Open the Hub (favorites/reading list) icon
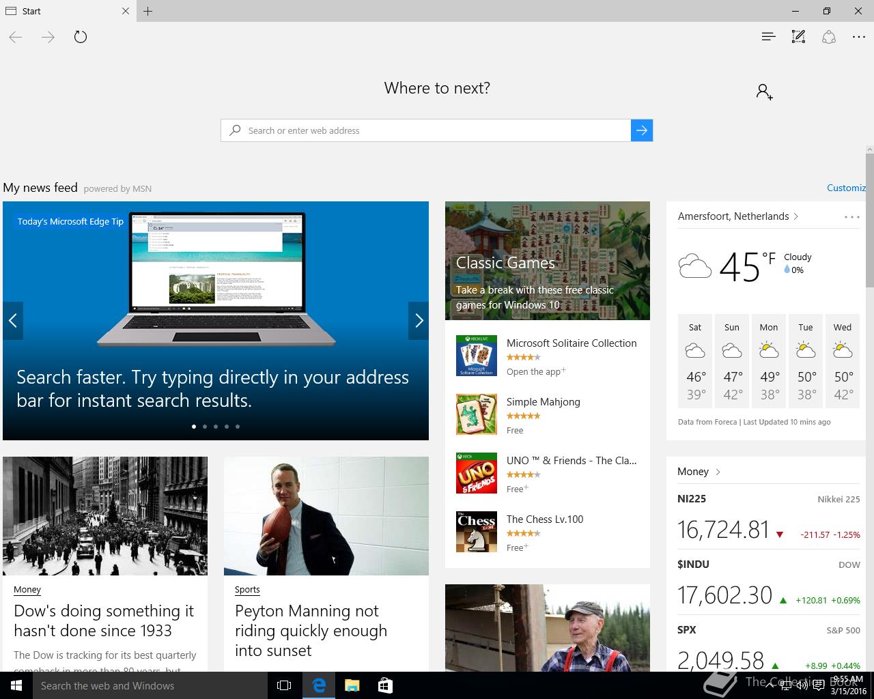Image resolution: width=874 pixels, height=699 pixels. tap(768, 37)
